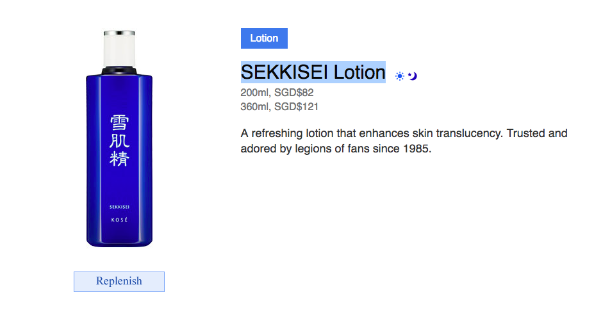Click the moon night-use icon
This screenshot has height=317, width=594.
click(413, 76)
